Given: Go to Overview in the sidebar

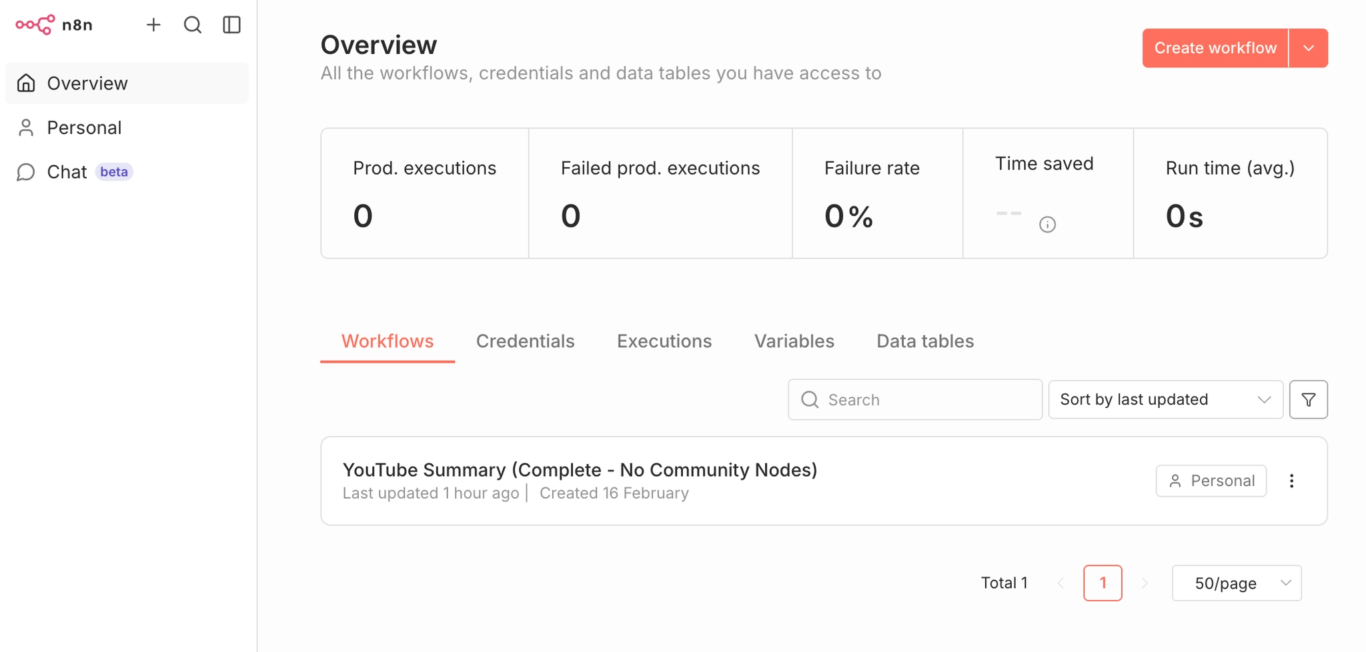Looking at the screenshot, I should pyautogui.click(x=87, y=83).
